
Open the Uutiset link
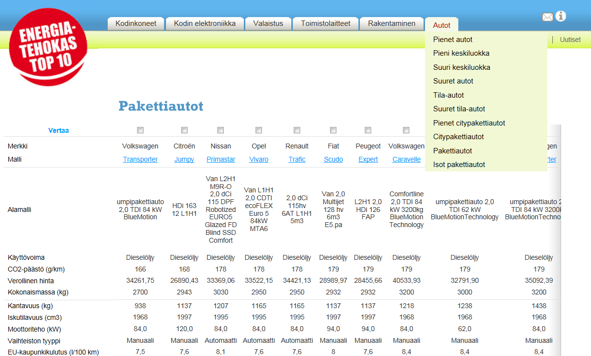tap(570, 40)
